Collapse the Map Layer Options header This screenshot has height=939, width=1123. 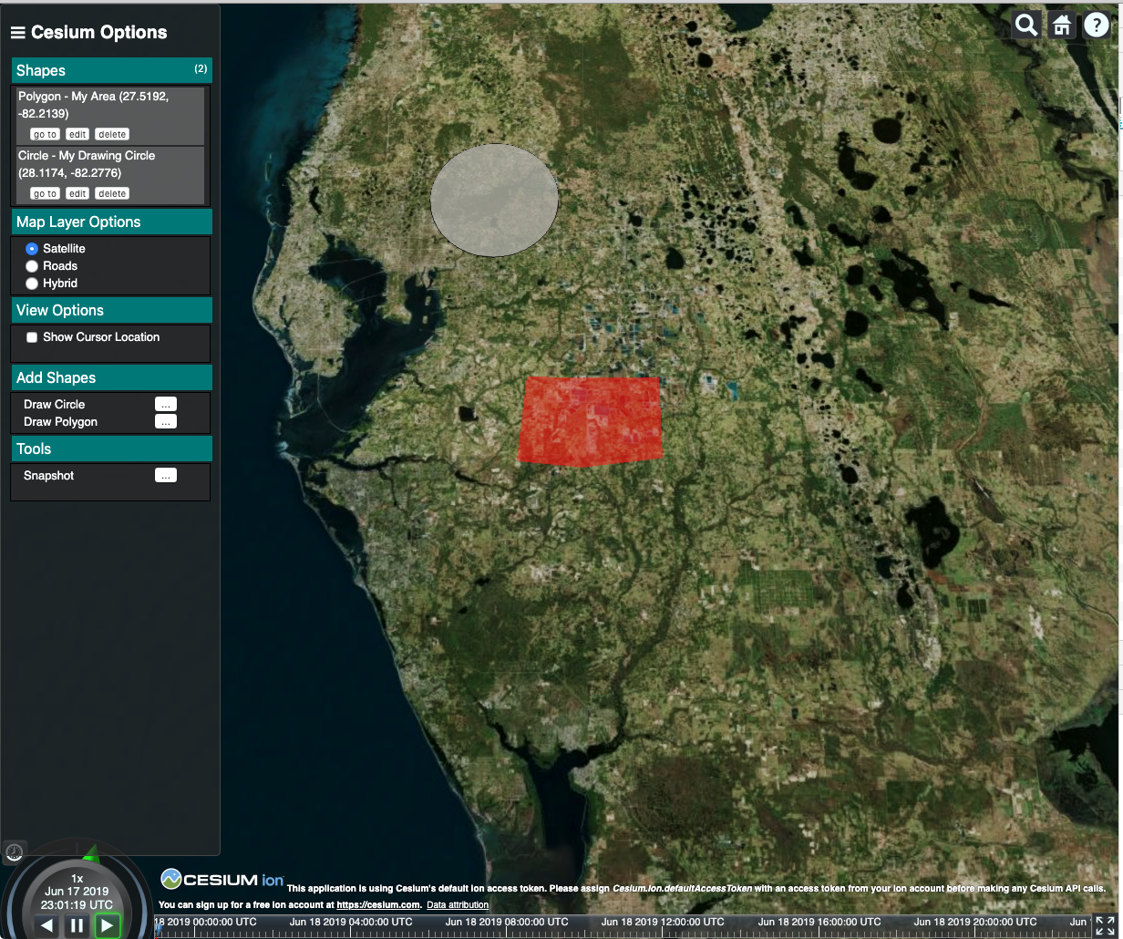[112, 222]
